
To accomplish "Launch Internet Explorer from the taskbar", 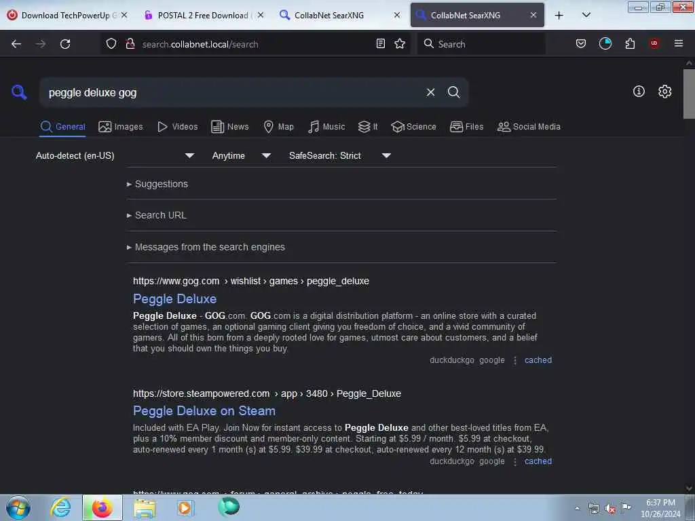I will click(60, 507).
